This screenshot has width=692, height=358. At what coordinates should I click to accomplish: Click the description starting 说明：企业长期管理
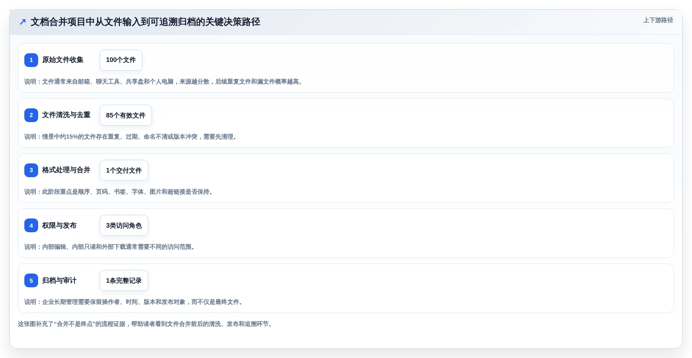coord(135,302)
